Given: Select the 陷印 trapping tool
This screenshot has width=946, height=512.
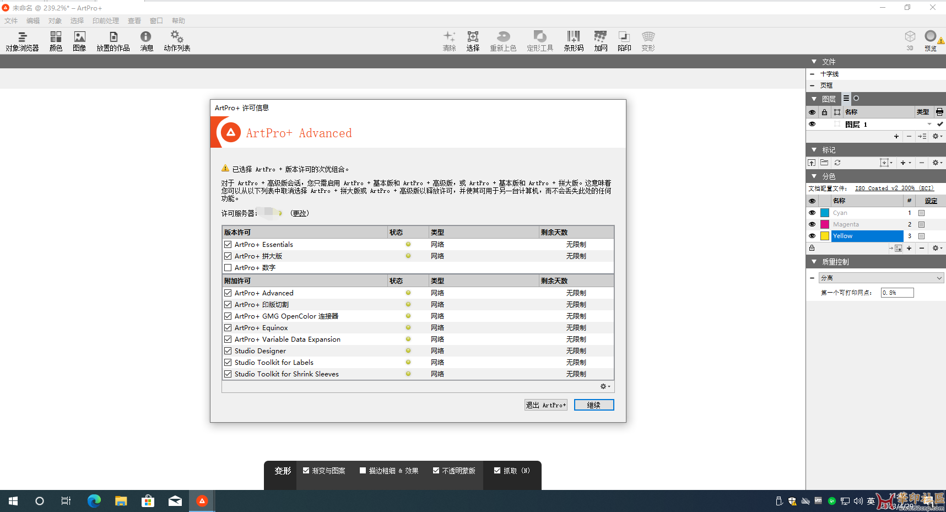Looking at the screenshot, I should point(624,41).
